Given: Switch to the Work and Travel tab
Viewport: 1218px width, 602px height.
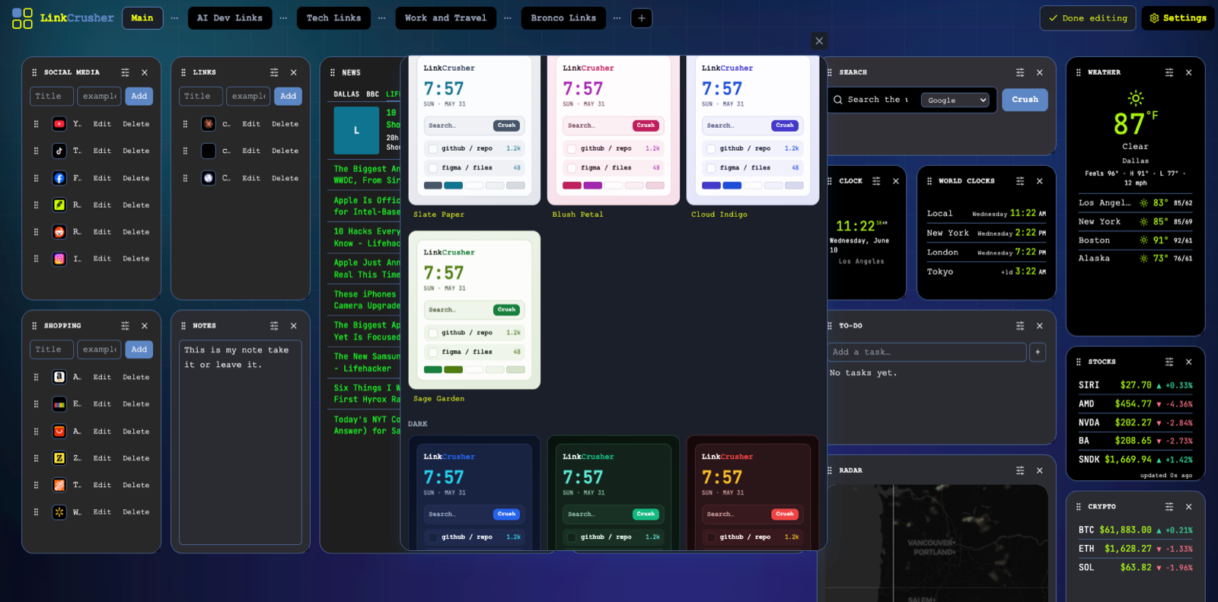Looking at the screenshot, I should [445, 18].
